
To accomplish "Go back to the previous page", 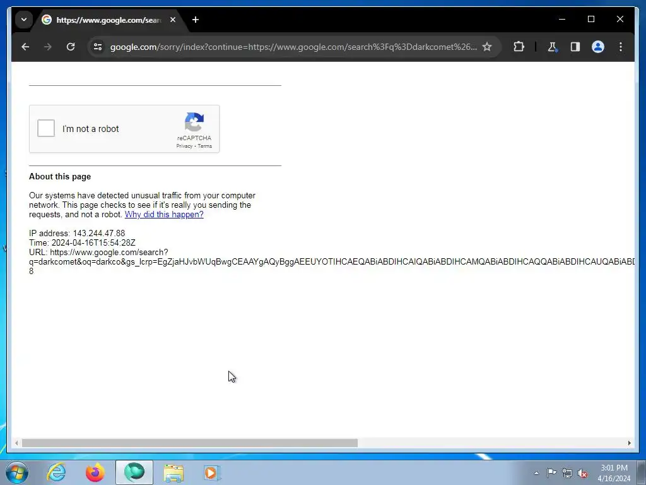I will (25, 47).
